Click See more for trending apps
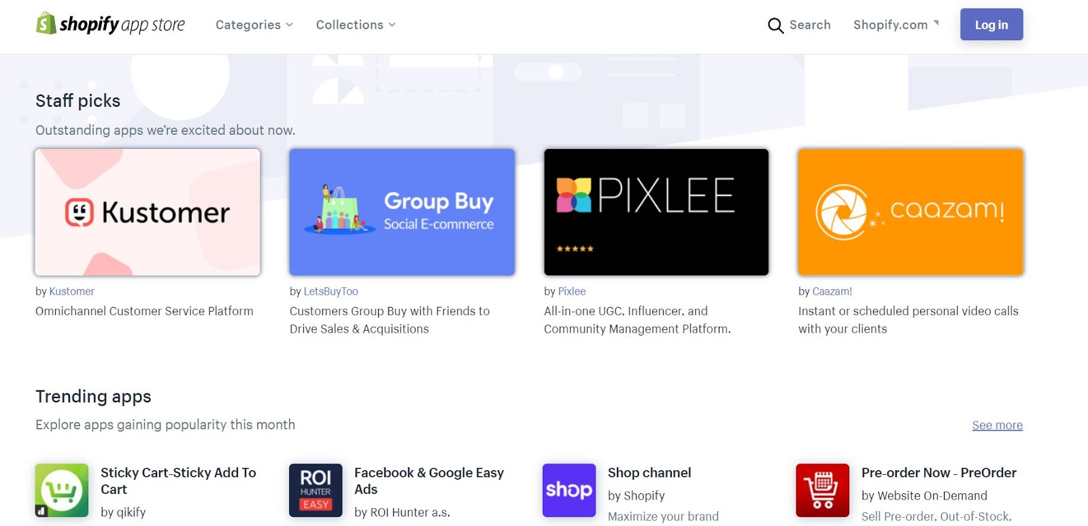Viewport: 1088px width, 526px height. (997, 425)
